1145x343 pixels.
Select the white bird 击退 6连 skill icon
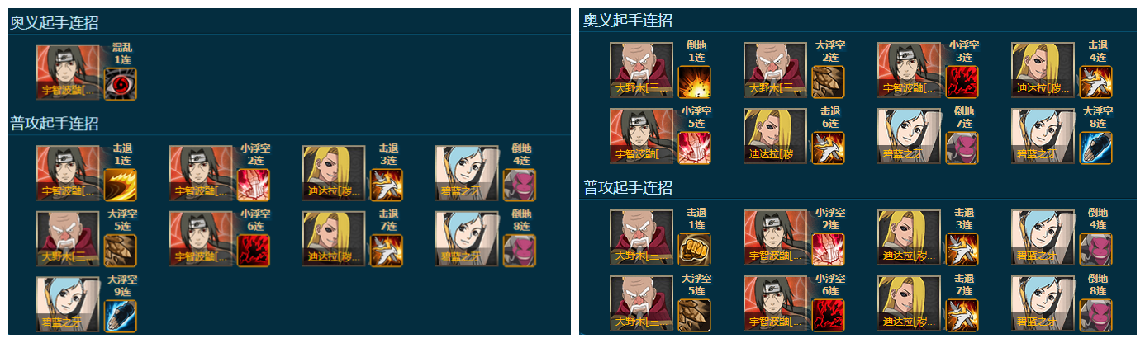point(829,148)
